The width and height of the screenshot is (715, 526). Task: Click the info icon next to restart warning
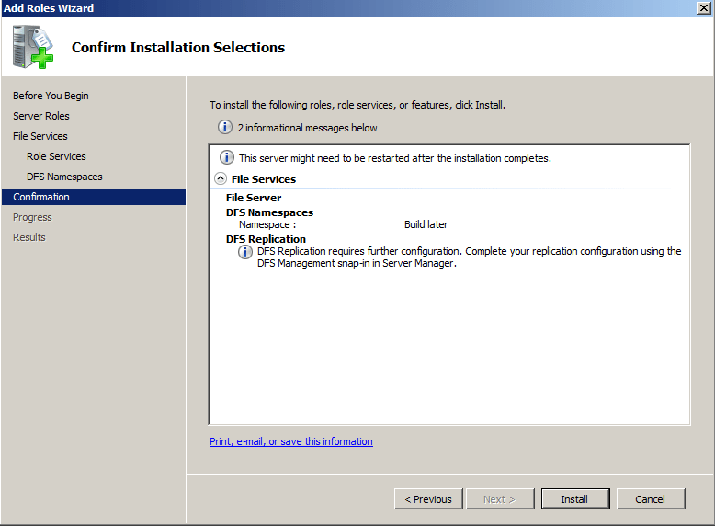tap(227, 157)
